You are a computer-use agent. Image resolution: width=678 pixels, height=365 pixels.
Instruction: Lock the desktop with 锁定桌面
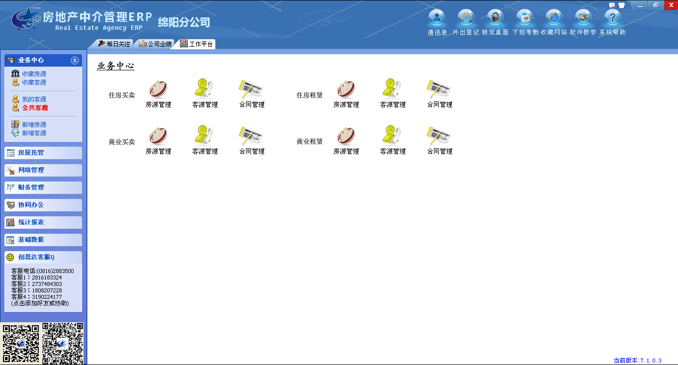click(x=495, y=18)
